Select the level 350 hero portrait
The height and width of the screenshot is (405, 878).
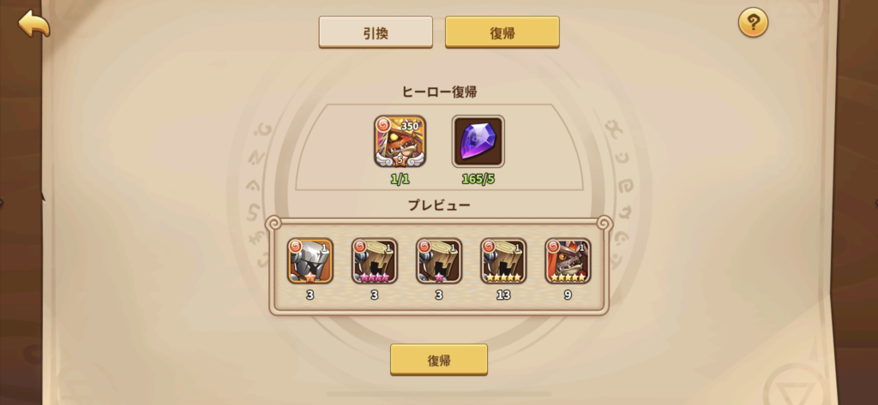tap(400, 141)
